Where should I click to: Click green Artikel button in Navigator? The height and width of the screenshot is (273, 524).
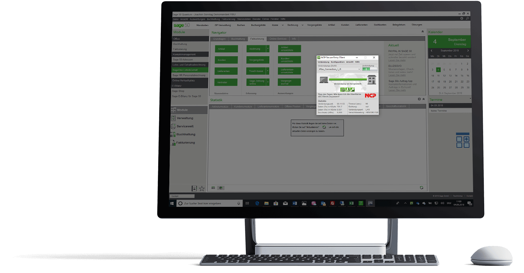tap(226, 49)
